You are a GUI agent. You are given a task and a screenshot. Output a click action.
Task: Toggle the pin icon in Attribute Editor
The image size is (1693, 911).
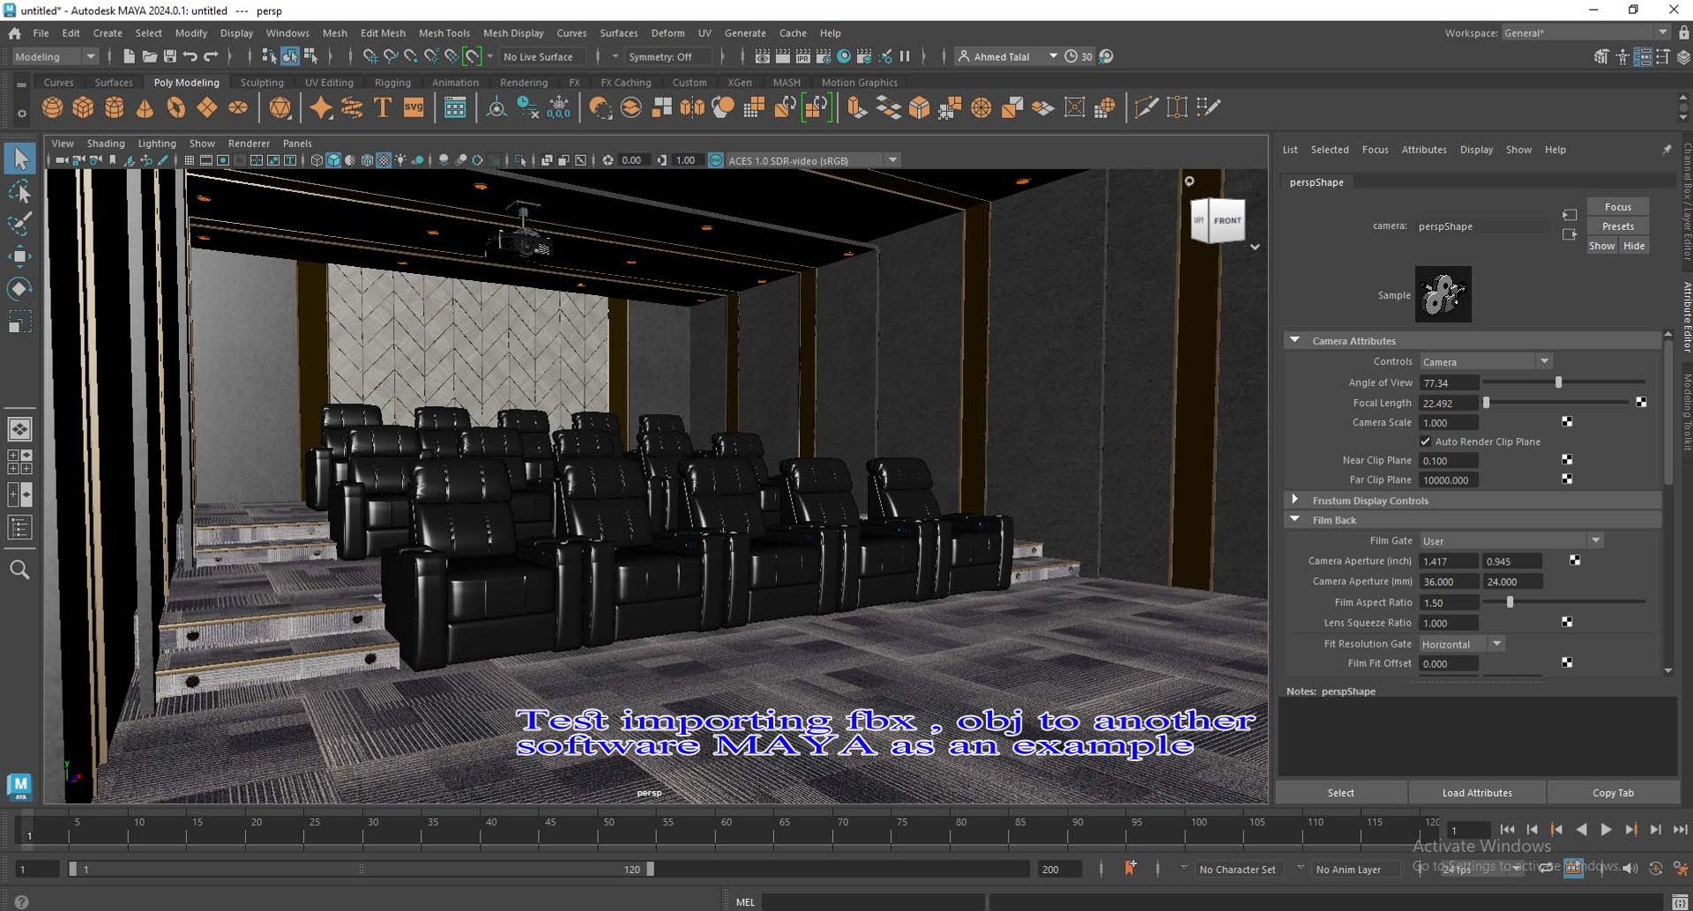[1667, 150]
